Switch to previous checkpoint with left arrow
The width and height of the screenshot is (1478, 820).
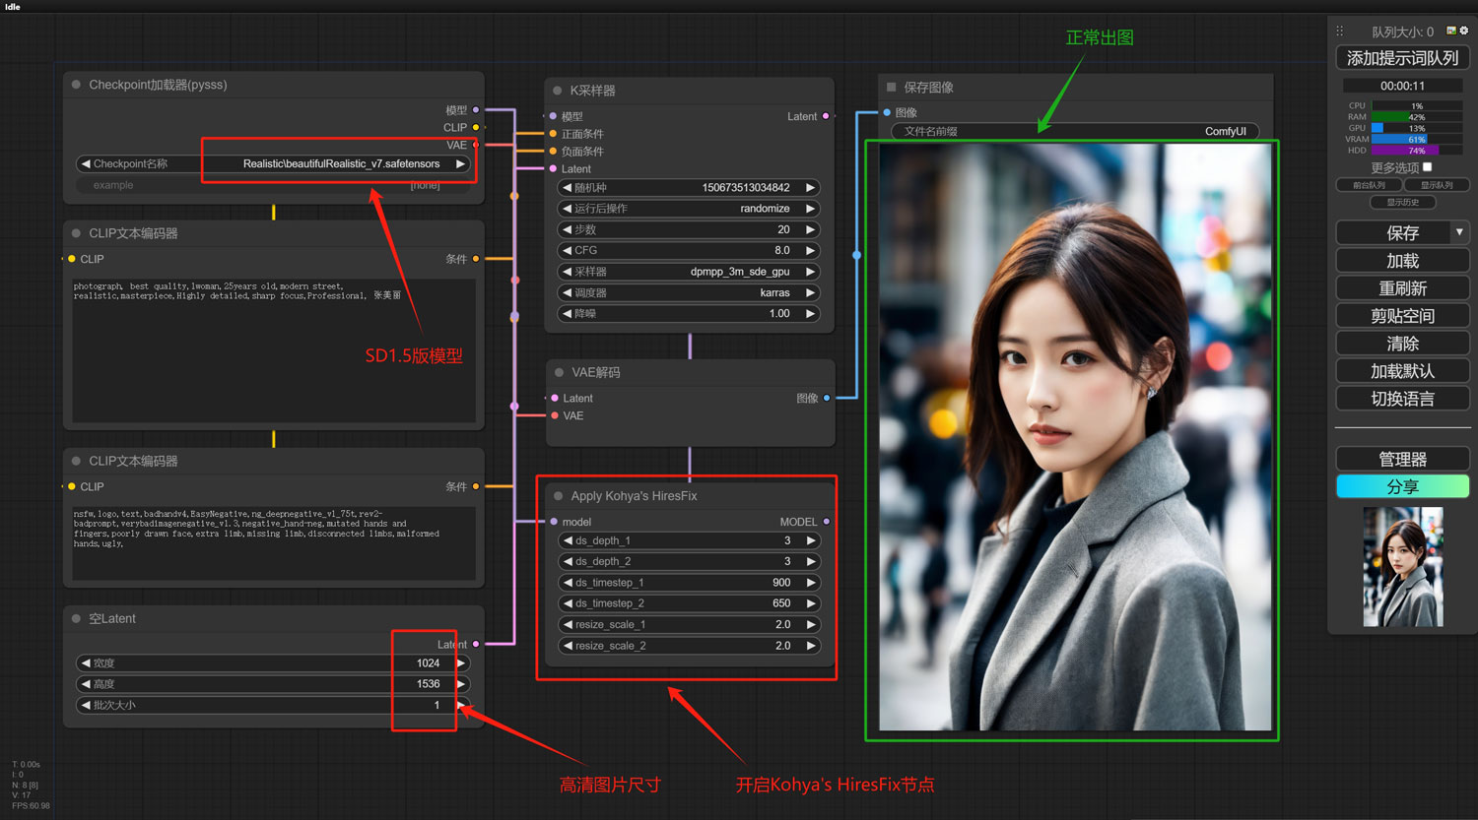86,163
